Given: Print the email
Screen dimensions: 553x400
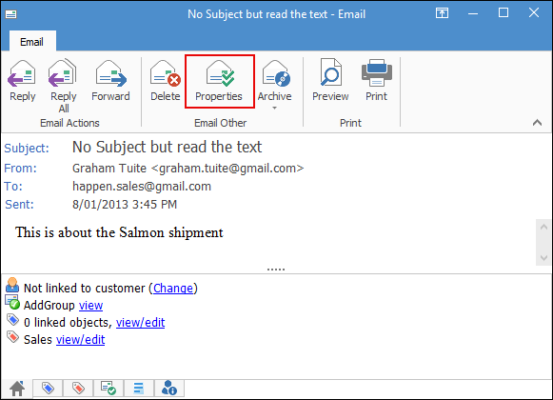Looking at the screenshot, I should pos(376,81).
